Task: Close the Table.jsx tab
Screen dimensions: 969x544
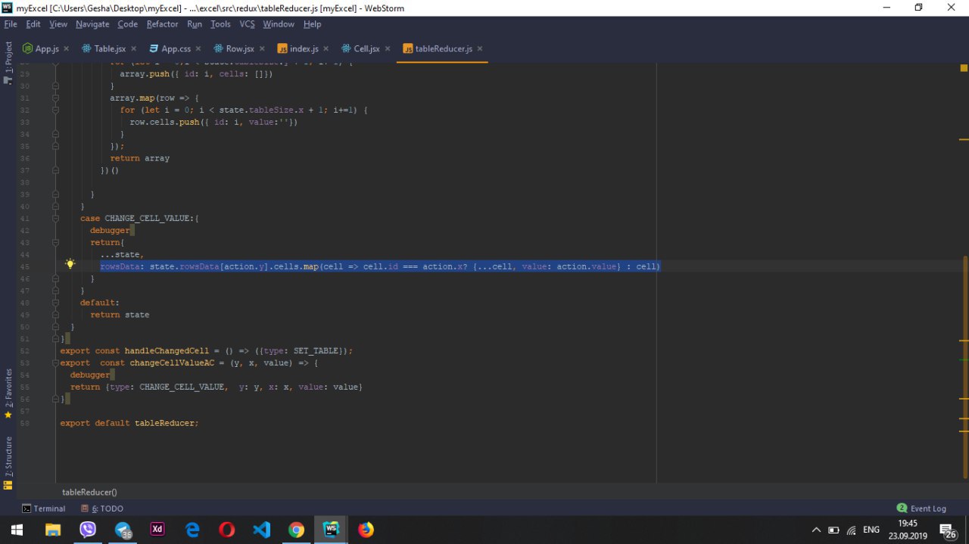Action: tap(132, 48)
